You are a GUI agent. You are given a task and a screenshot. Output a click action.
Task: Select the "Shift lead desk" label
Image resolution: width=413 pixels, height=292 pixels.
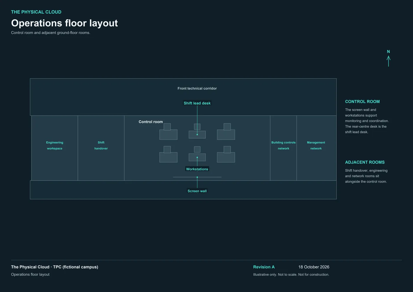(197, 103)
